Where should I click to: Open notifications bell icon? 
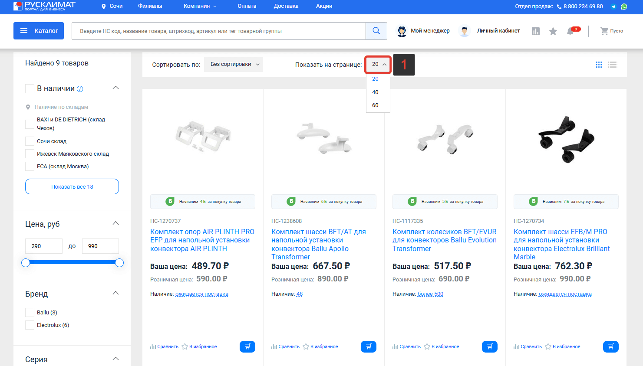click(570, 31)
